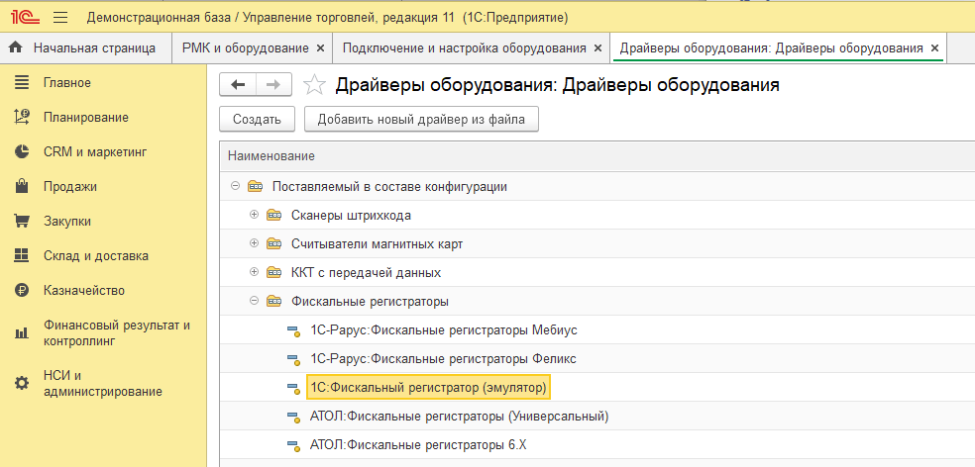Open Склад и доставка section
This screenshot has width=975, height=467.
96,256
